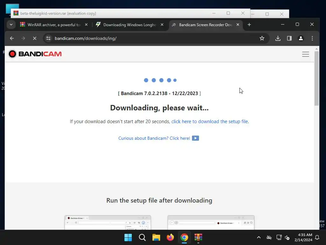Open the right setup instructions thumbnail
The height and width of the screenshot is (245, 326).
[x=211, y=222]
